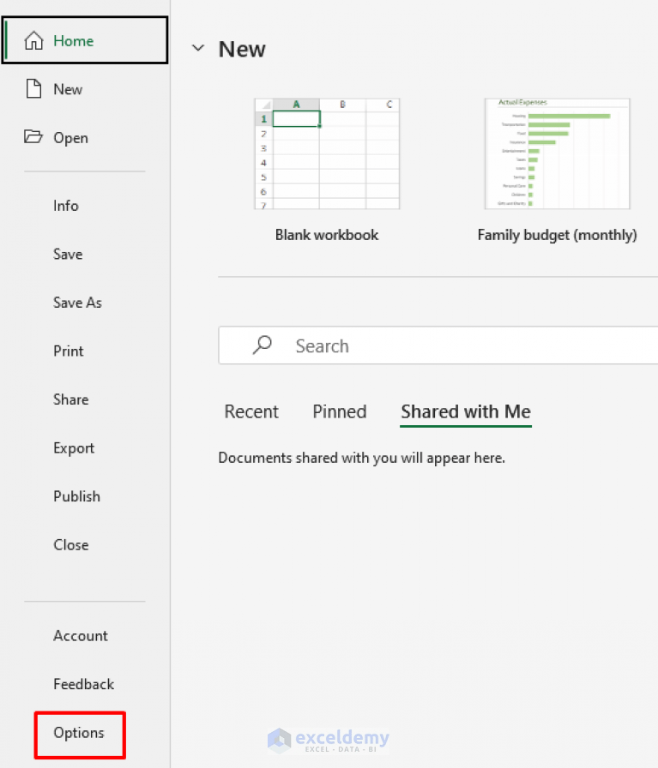The height and width of the screenshot is (768, 658).
Task: Select Save As from the menu
Action: pyautogui.click(x=77, y=303)
